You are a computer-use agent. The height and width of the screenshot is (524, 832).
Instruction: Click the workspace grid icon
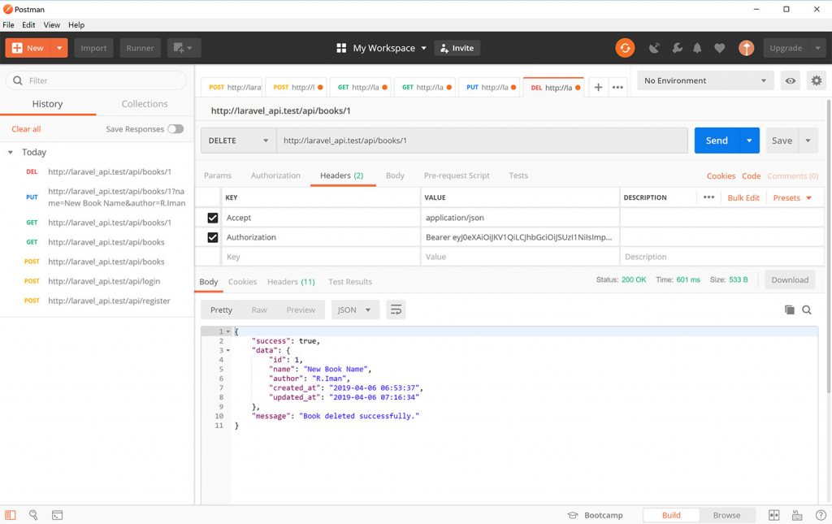tap(341, 48)
